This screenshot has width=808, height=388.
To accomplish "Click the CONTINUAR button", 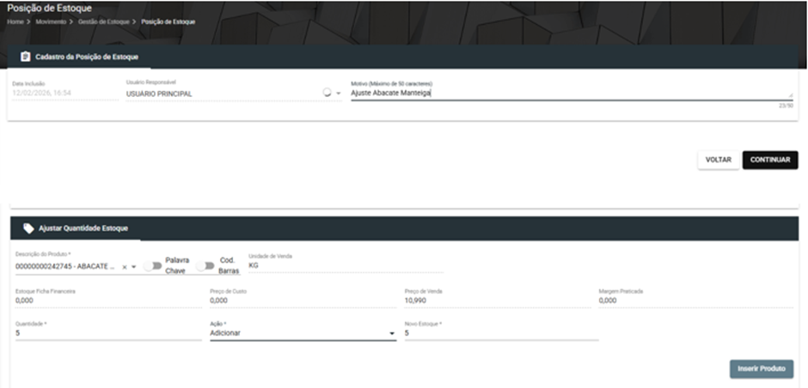I will coord(770,160).
